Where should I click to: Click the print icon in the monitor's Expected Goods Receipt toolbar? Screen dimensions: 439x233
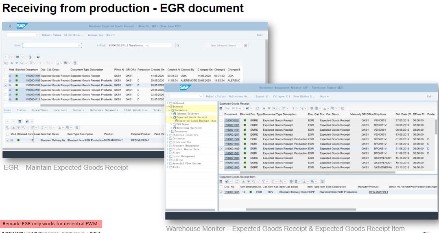click(312, 108)
